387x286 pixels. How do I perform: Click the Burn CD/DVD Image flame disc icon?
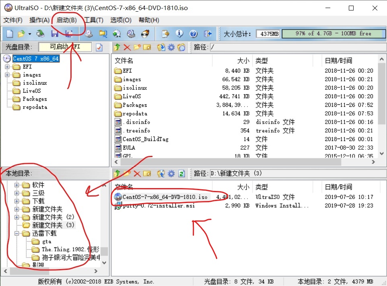coord(145,33)
